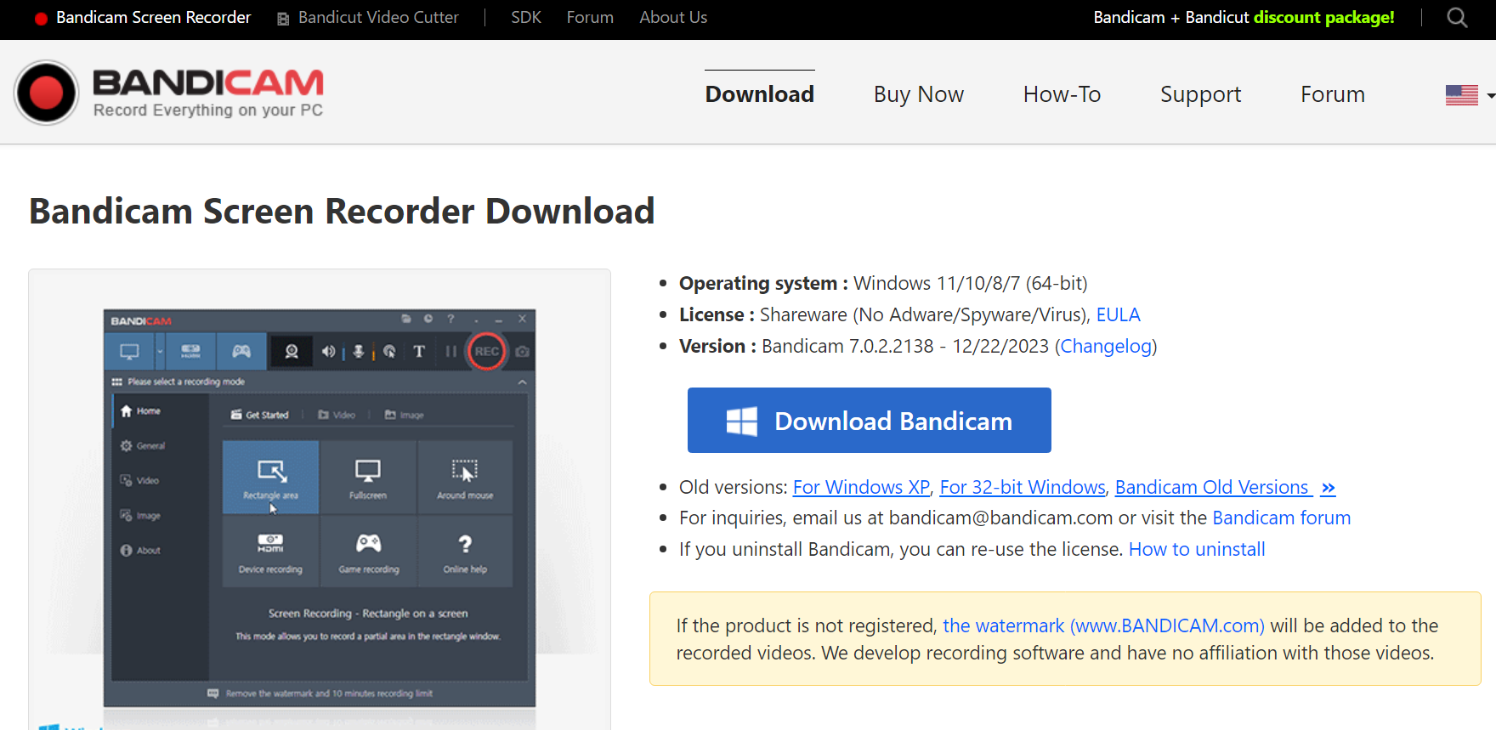Click Game recording tile in app preview
Viewport: 1496px width, 730px height.
coord(368,552)
